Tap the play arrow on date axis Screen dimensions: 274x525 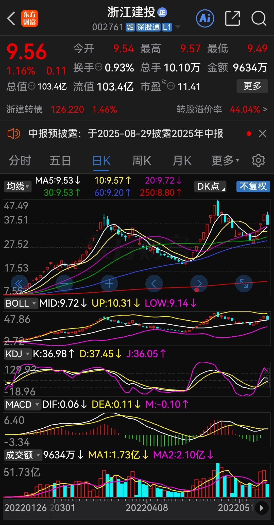tap(262, 508)
